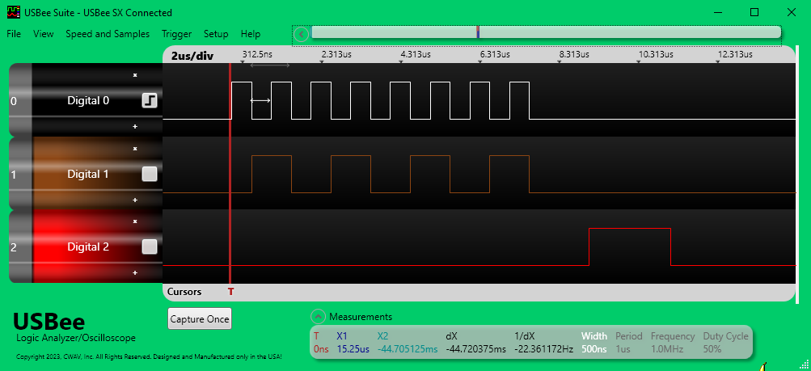Open the Setup menu
Viewport: 811px width, 371px height.
pos(216,34)
